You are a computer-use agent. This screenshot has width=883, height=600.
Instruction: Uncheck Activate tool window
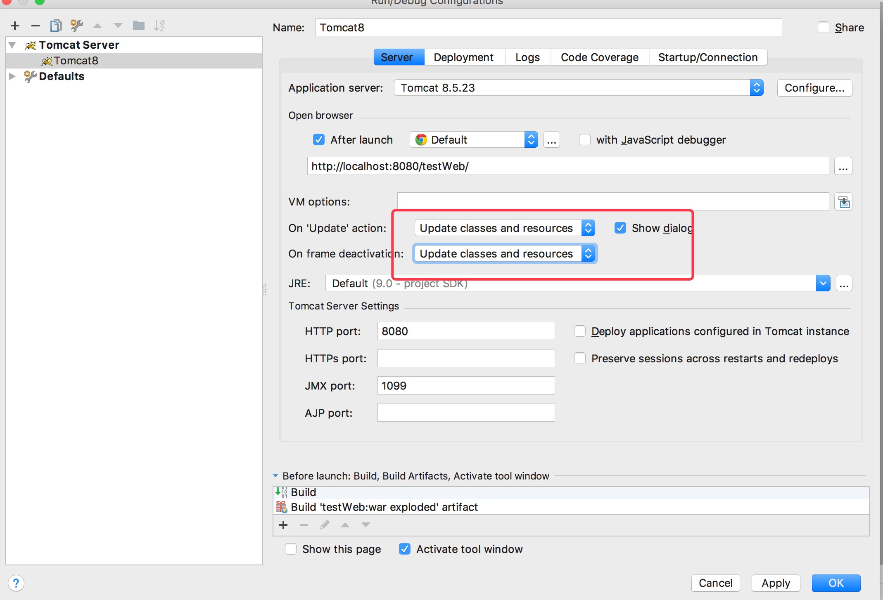coord(404,549)
